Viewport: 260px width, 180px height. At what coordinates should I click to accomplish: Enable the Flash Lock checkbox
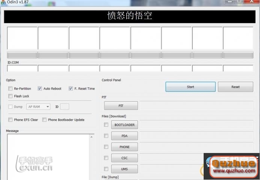10,96
